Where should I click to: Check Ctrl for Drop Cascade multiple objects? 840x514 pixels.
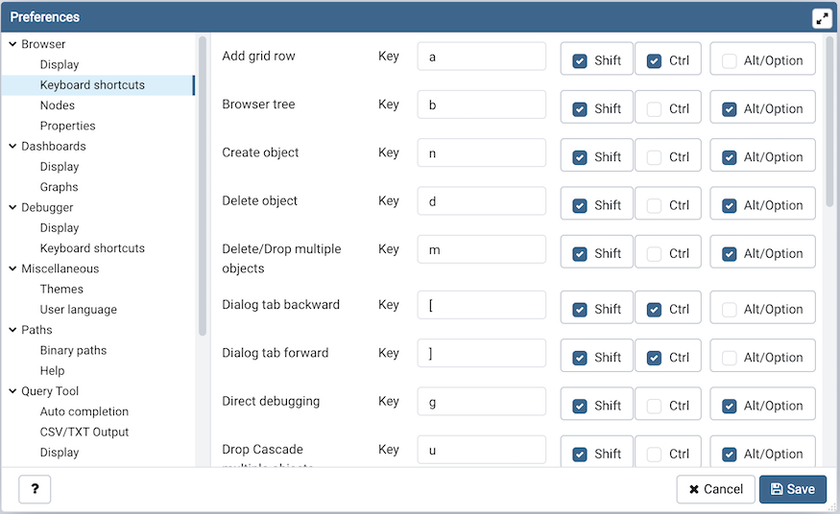[x=654, y=455]
